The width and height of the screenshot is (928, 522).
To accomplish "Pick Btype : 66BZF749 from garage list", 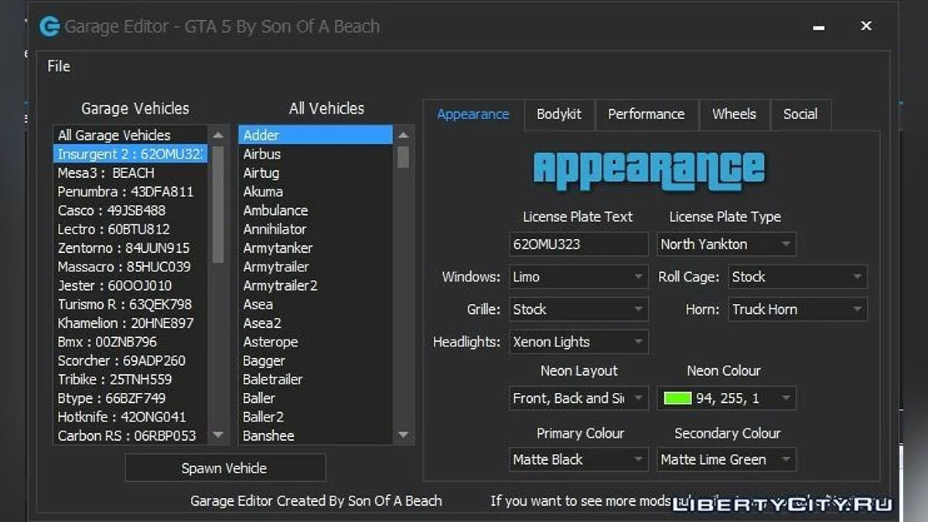I will click(130, 398).
